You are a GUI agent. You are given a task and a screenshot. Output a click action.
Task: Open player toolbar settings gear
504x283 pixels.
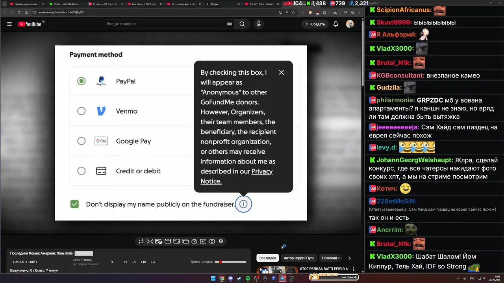(221, 241)
